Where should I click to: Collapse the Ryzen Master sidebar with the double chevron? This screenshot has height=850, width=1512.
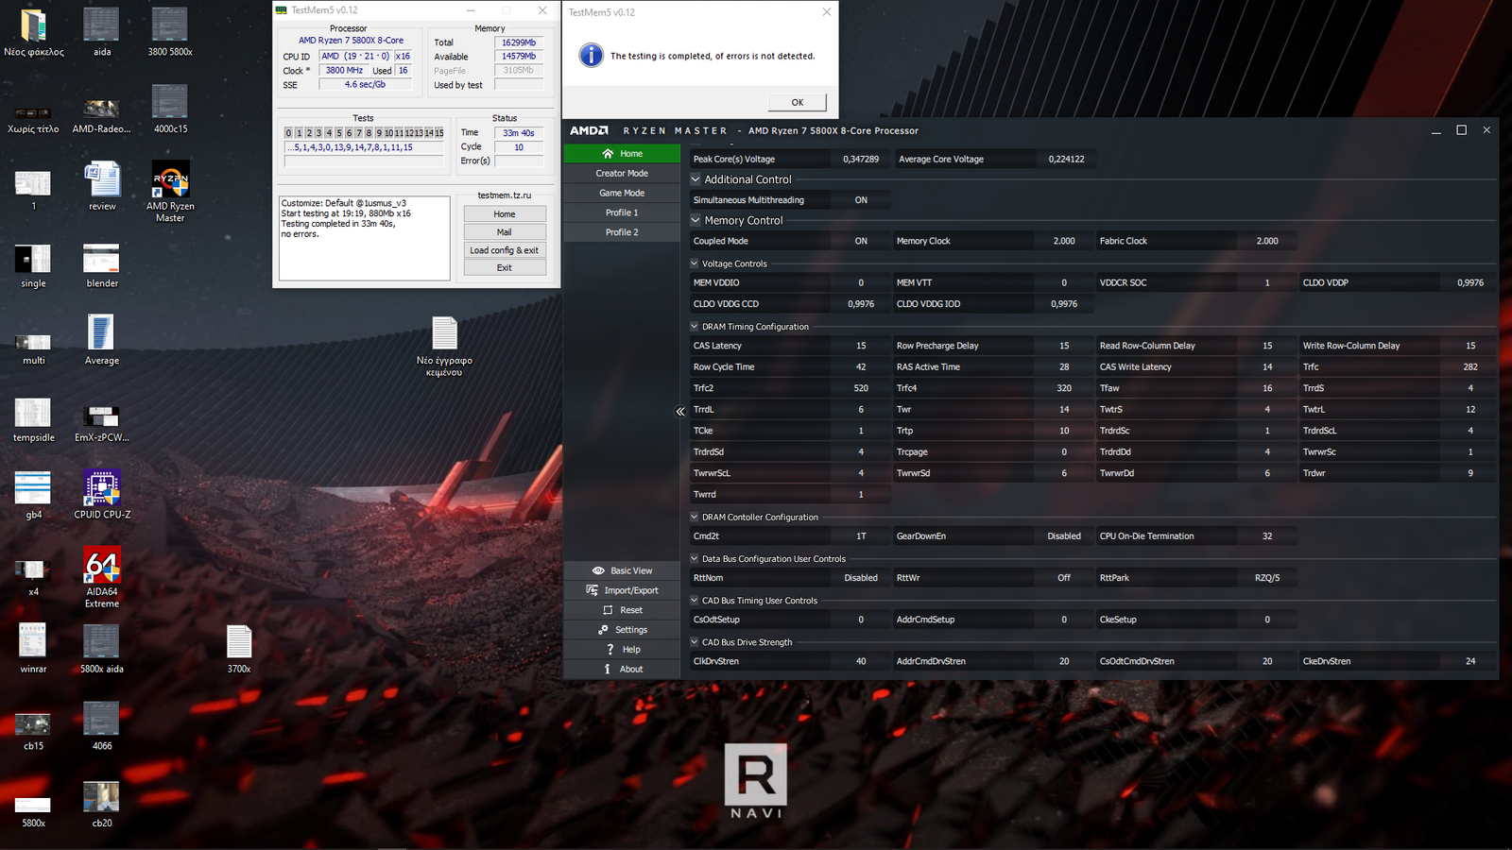[679, 411]
